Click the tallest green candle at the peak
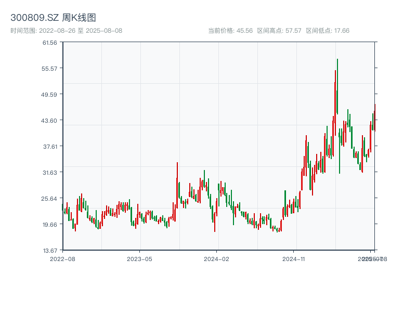 click(337, 86)
